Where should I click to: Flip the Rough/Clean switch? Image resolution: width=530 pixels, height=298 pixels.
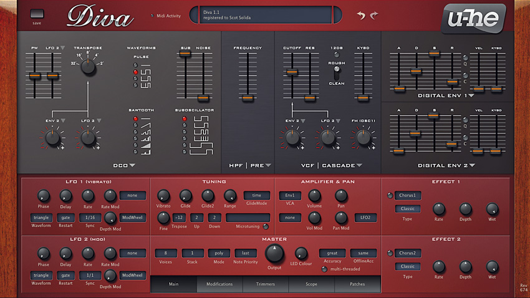point(337,74)
